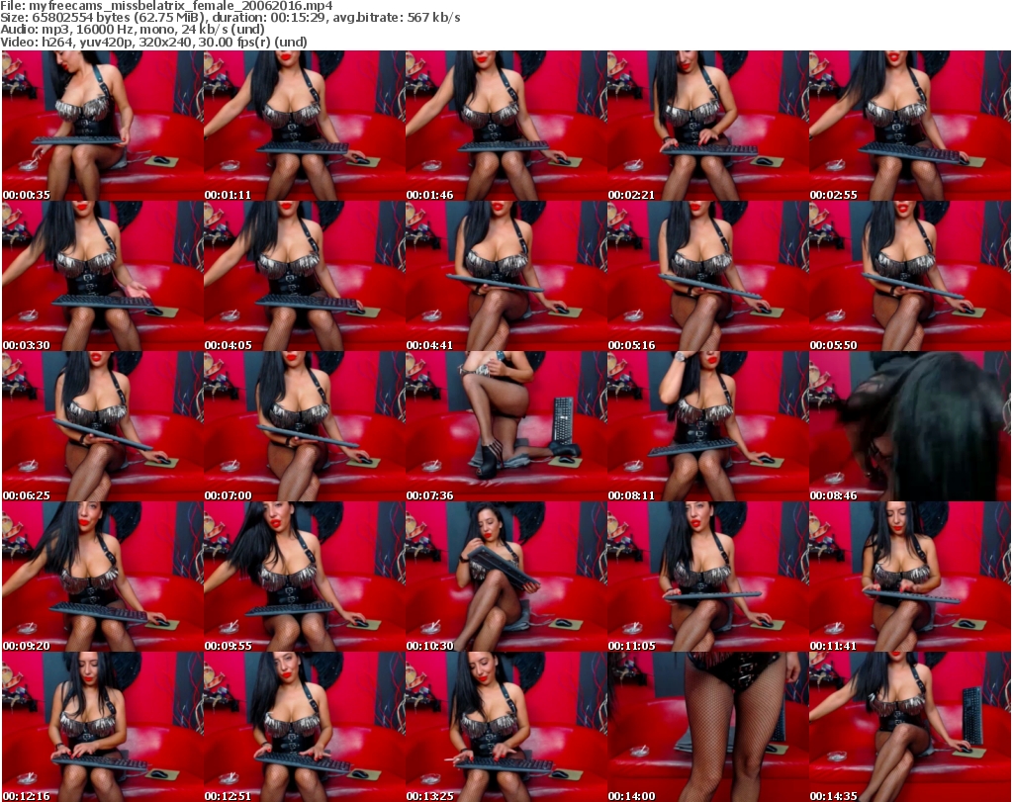This screenshot has height=802, width=1013.
Task: Select the thumbnail stamped 00:00:35
Action: 103,126
